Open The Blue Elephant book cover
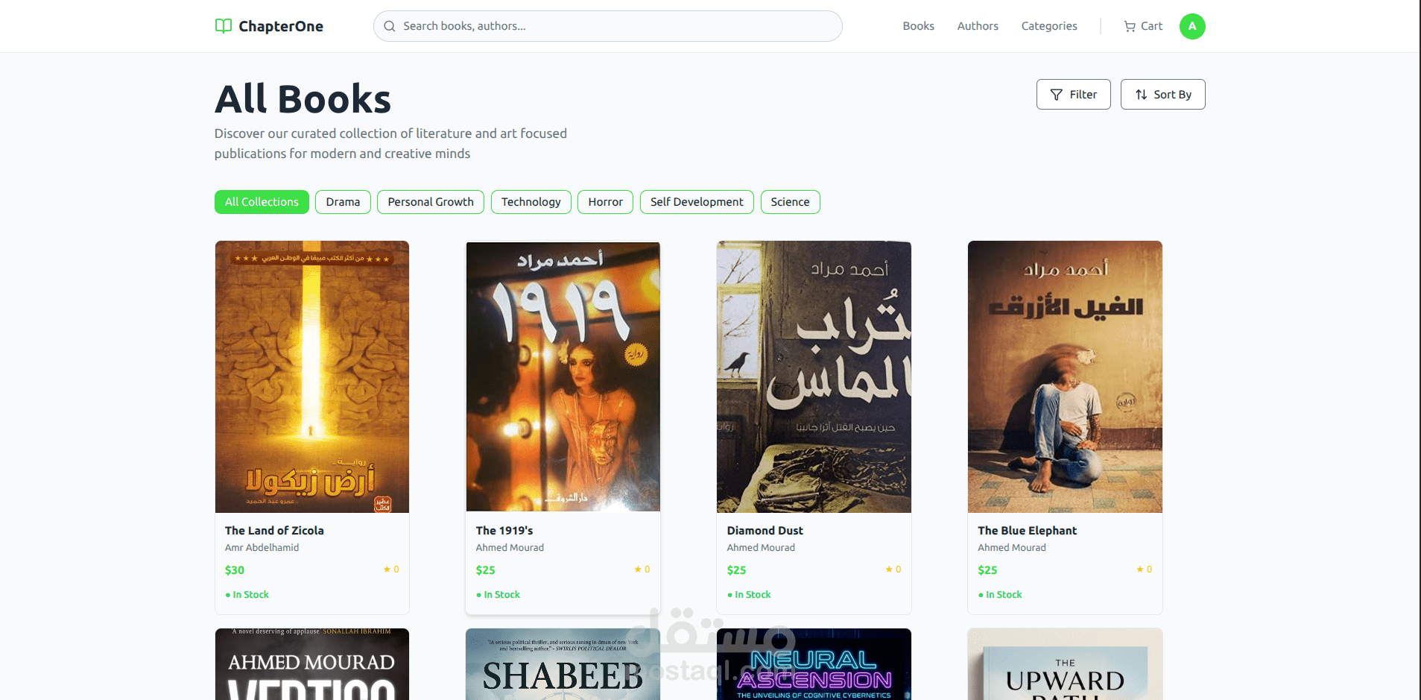Image resolution: width=1421 pixels, height=700 pixels. point(1065,376)
